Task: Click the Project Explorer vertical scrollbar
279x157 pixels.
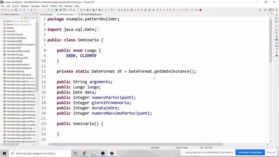Action: tap(37, 57)
